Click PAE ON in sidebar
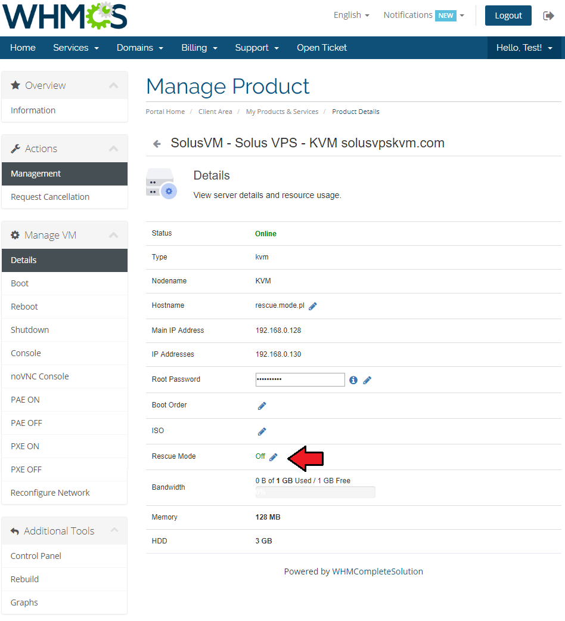The width and height of the screenshot is (565, 621). tap(64, 400)
